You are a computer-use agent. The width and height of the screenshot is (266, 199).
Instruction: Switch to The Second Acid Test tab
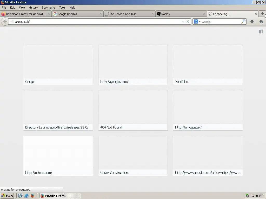click(x=129, y=14)
